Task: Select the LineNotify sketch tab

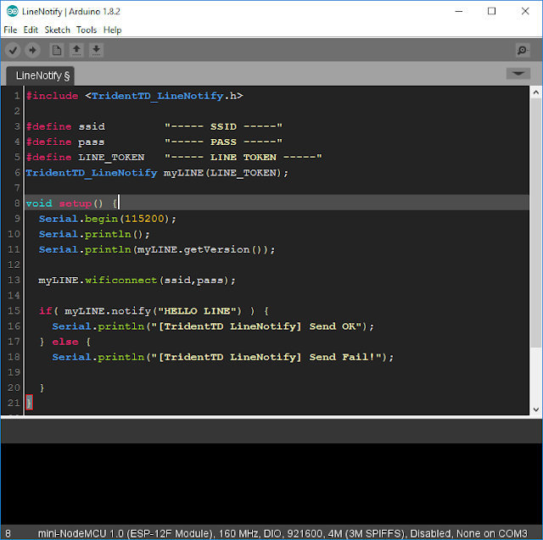Action: [41, 75]
